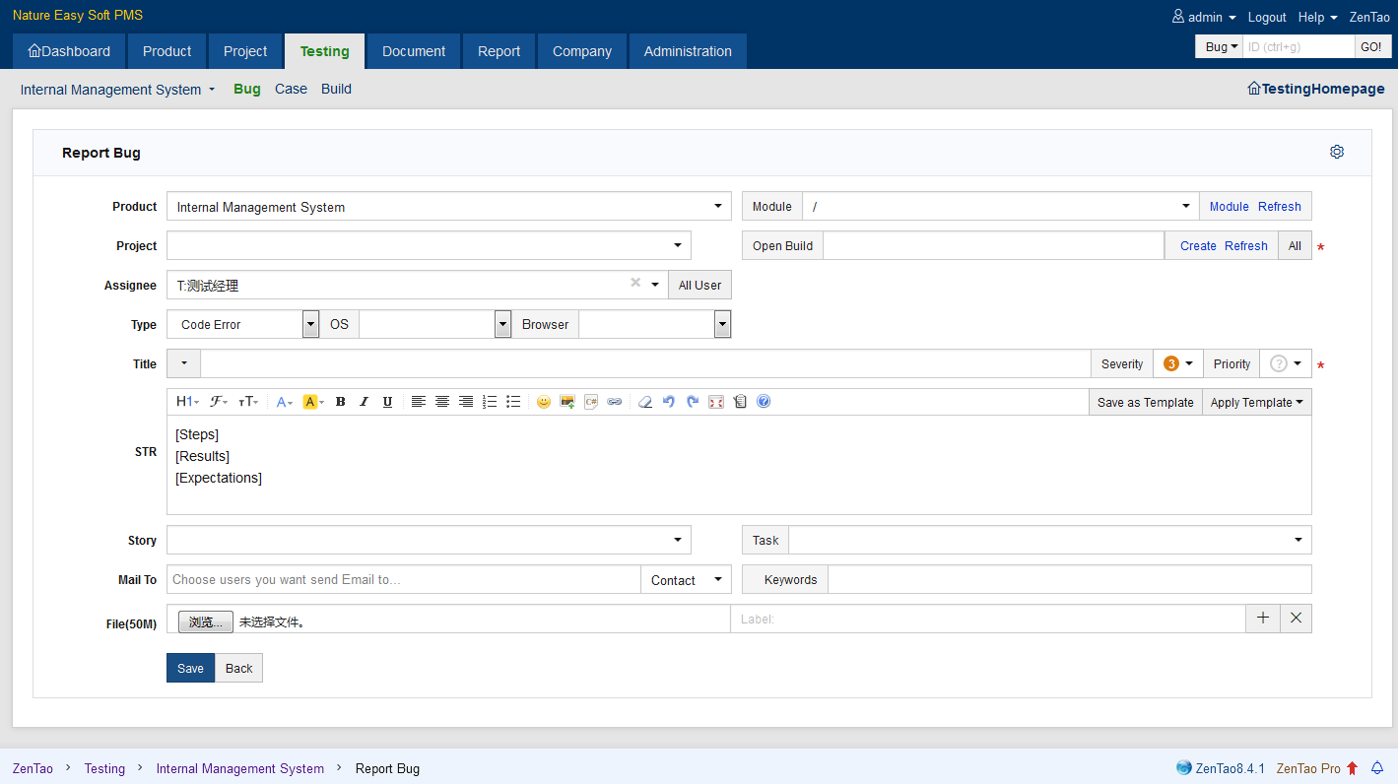Screen dimensions: 1398x784
Task: Click the italic formatting icon
Action: pos(364,402)
